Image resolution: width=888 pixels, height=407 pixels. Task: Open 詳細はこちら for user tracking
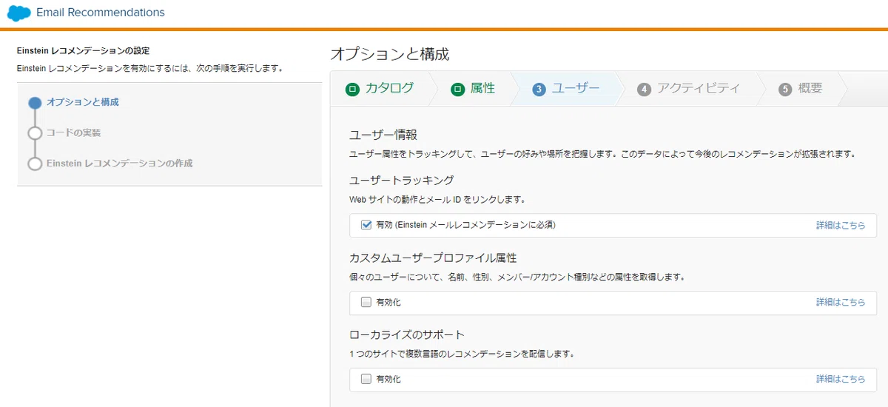pyautogui.click(x=841, y=225)
